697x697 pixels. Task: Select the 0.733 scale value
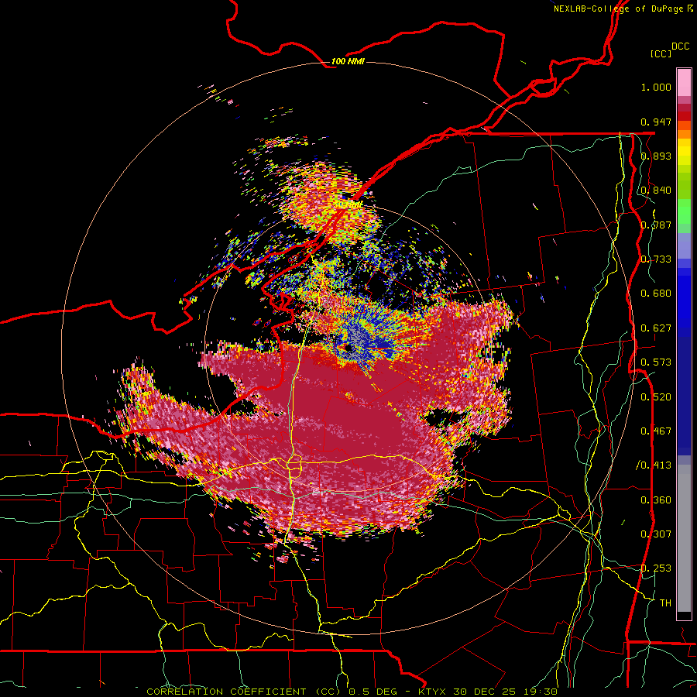click(656, 259)
